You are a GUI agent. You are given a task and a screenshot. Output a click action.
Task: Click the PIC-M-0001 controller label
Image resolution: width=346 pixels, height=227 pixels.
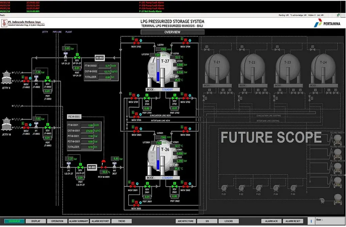(x=74, y=117)
